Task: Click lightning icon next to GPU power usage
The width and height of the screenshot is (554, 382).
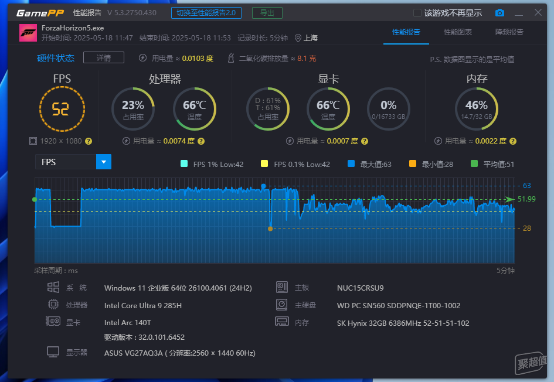Action: click(290, 141)
